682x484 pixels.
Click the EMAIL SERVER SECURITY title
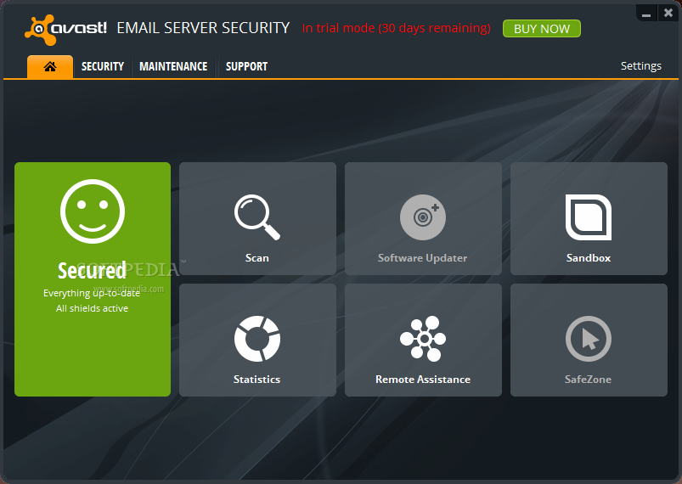(x=203, y=28)
